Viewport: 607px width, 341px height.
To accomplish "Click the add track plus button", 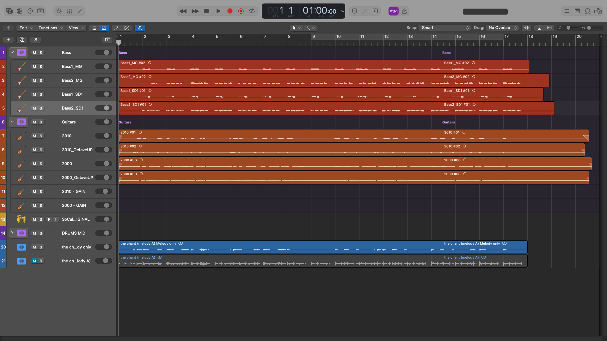I will click(x=9, y=40).
